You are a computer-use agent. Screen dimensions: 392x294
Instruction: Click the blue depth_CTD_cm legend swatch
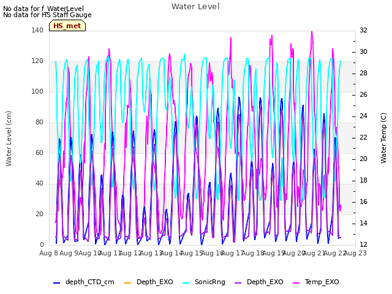pyautogui.click(x=57, y=283)
